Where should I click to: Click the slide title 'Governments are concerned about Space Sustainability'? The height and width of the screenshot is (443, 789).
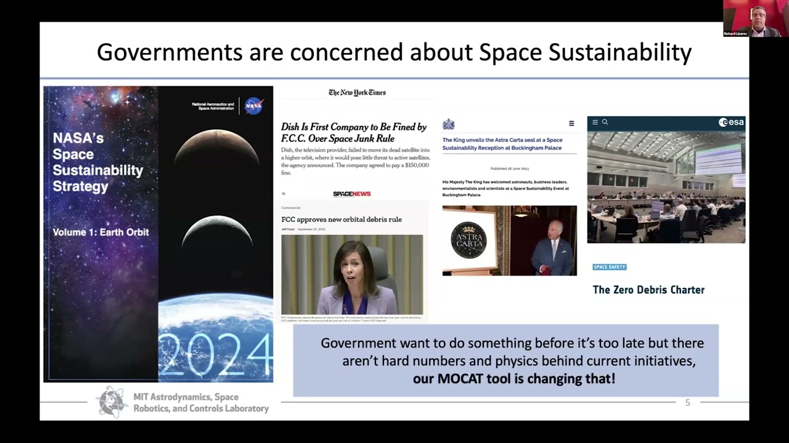(394, 52)
